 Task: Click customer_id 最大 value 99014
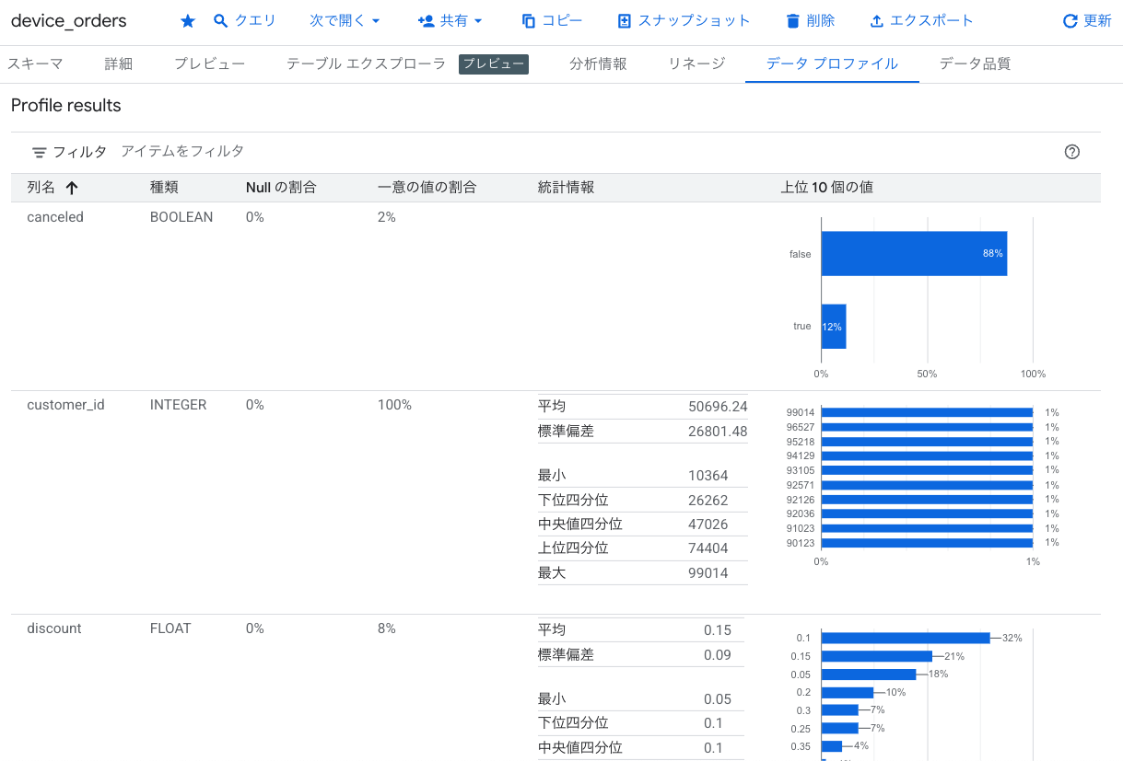pyautogui.click(x=708, y=572)
